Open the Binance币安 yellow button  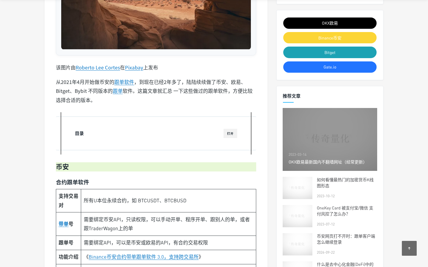point(330,38)
